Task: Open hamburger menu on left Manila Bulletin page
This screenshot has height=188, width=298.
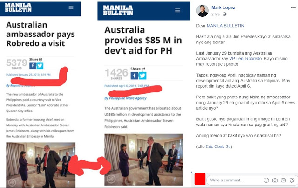Action: (71, 7)
